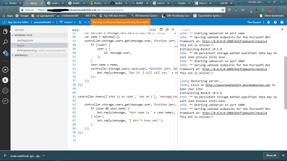The width and height of the screenshot is (287, 161).
Task: Click the browser reload button
Action: (16, 10)
